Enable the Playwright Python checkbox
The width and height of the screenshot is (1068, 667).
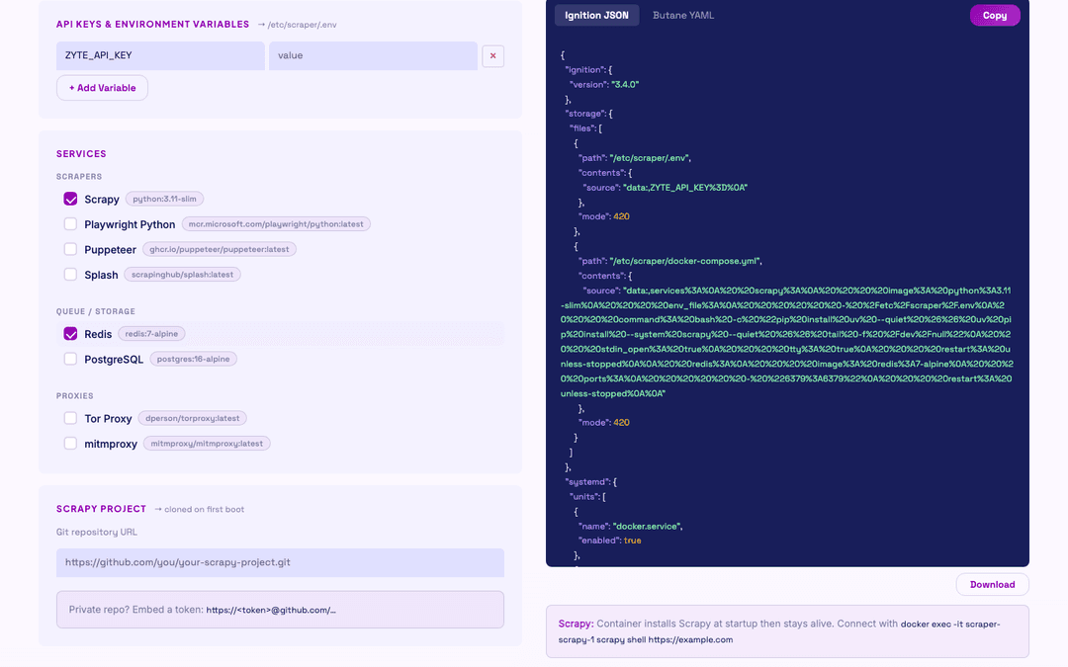click(x=70, y=224)
